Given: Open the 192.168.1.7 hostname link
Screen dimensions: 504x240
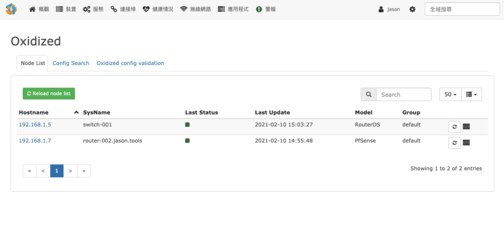Looking at the screenshot, I should 35,141.
